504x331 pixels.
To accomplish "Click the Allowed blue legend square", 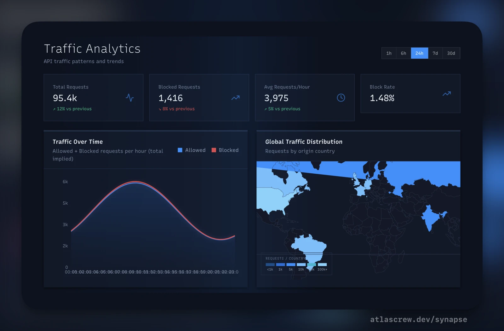I will 180,150.
